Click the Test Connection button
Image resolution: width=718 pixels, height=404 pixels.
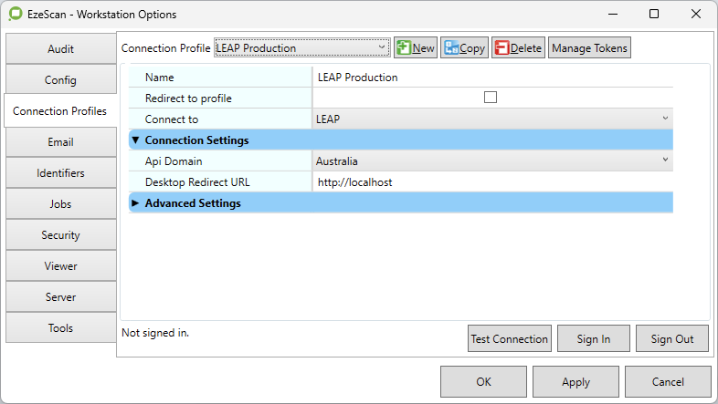(x=509, y=339)
